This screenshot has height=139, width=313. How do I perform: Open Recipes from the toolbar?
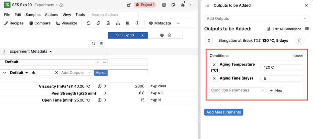(14, 23)
